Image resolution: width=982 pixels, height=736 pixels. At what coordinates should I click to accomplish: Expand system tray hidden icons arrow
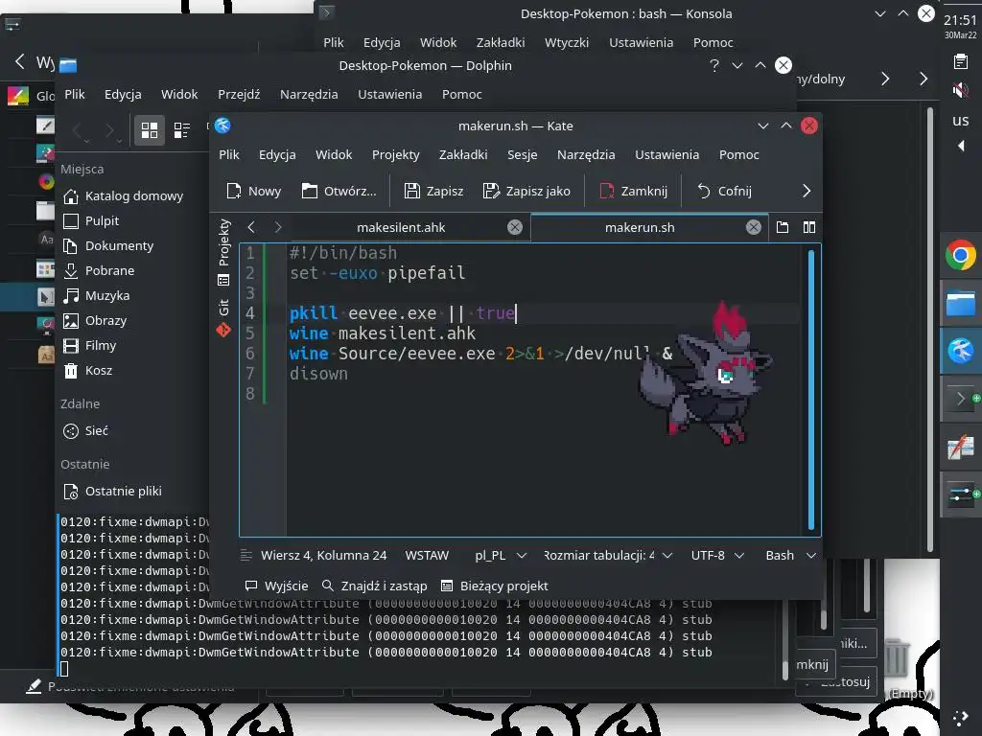point(961,146)
